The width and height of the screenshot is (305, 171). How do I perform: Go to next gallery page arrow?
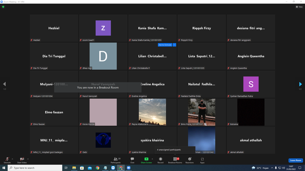point(301,84)
